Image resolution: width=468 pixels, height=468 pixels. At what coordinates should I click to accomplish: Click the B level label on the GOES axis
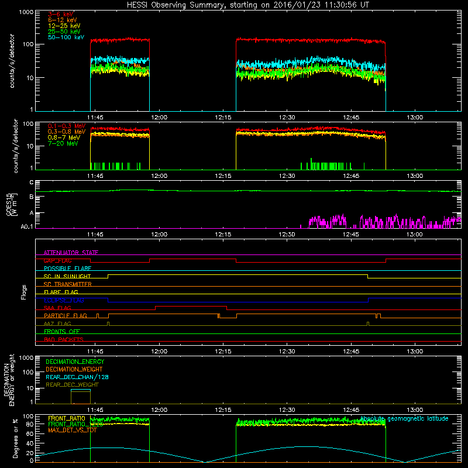[x=32, y=197]
